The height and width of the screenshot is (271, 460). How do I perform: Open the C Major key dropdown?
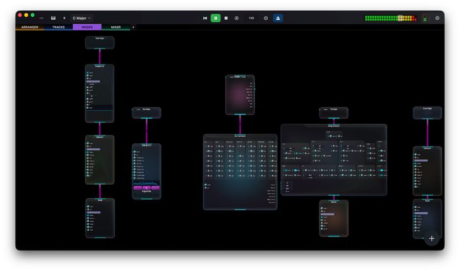point(82,18)
